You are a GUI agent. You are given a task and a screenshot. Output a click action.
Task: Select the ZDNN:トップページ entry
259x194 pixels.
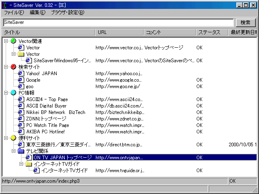46,118
